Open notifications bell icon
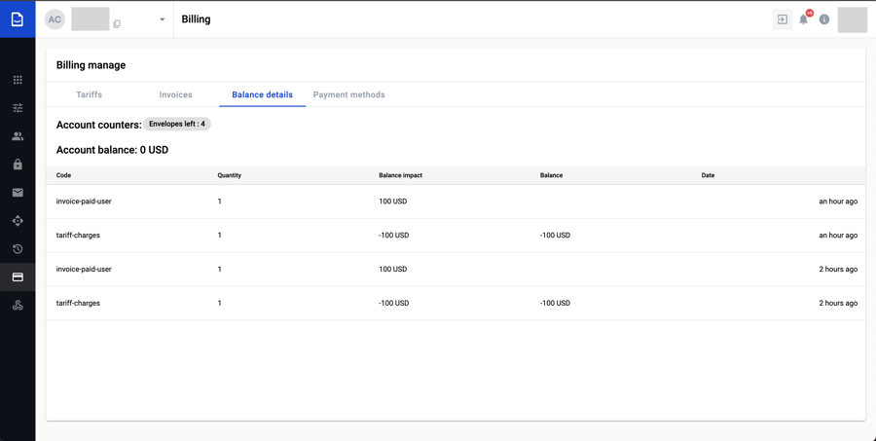876x441 pixels. (x=803, y=19)
